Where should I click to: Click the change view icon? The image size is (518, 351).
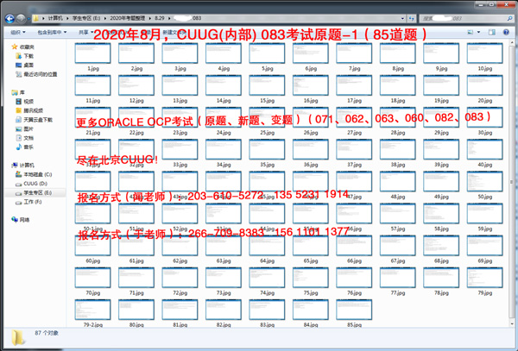point(471,32)
